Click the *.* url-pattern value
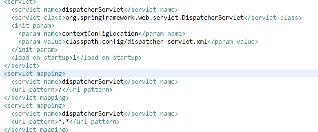 (x=64, y=122)
